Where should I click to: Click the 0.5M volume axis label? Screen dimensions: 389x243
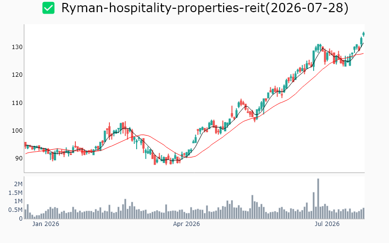coord(16,210)
